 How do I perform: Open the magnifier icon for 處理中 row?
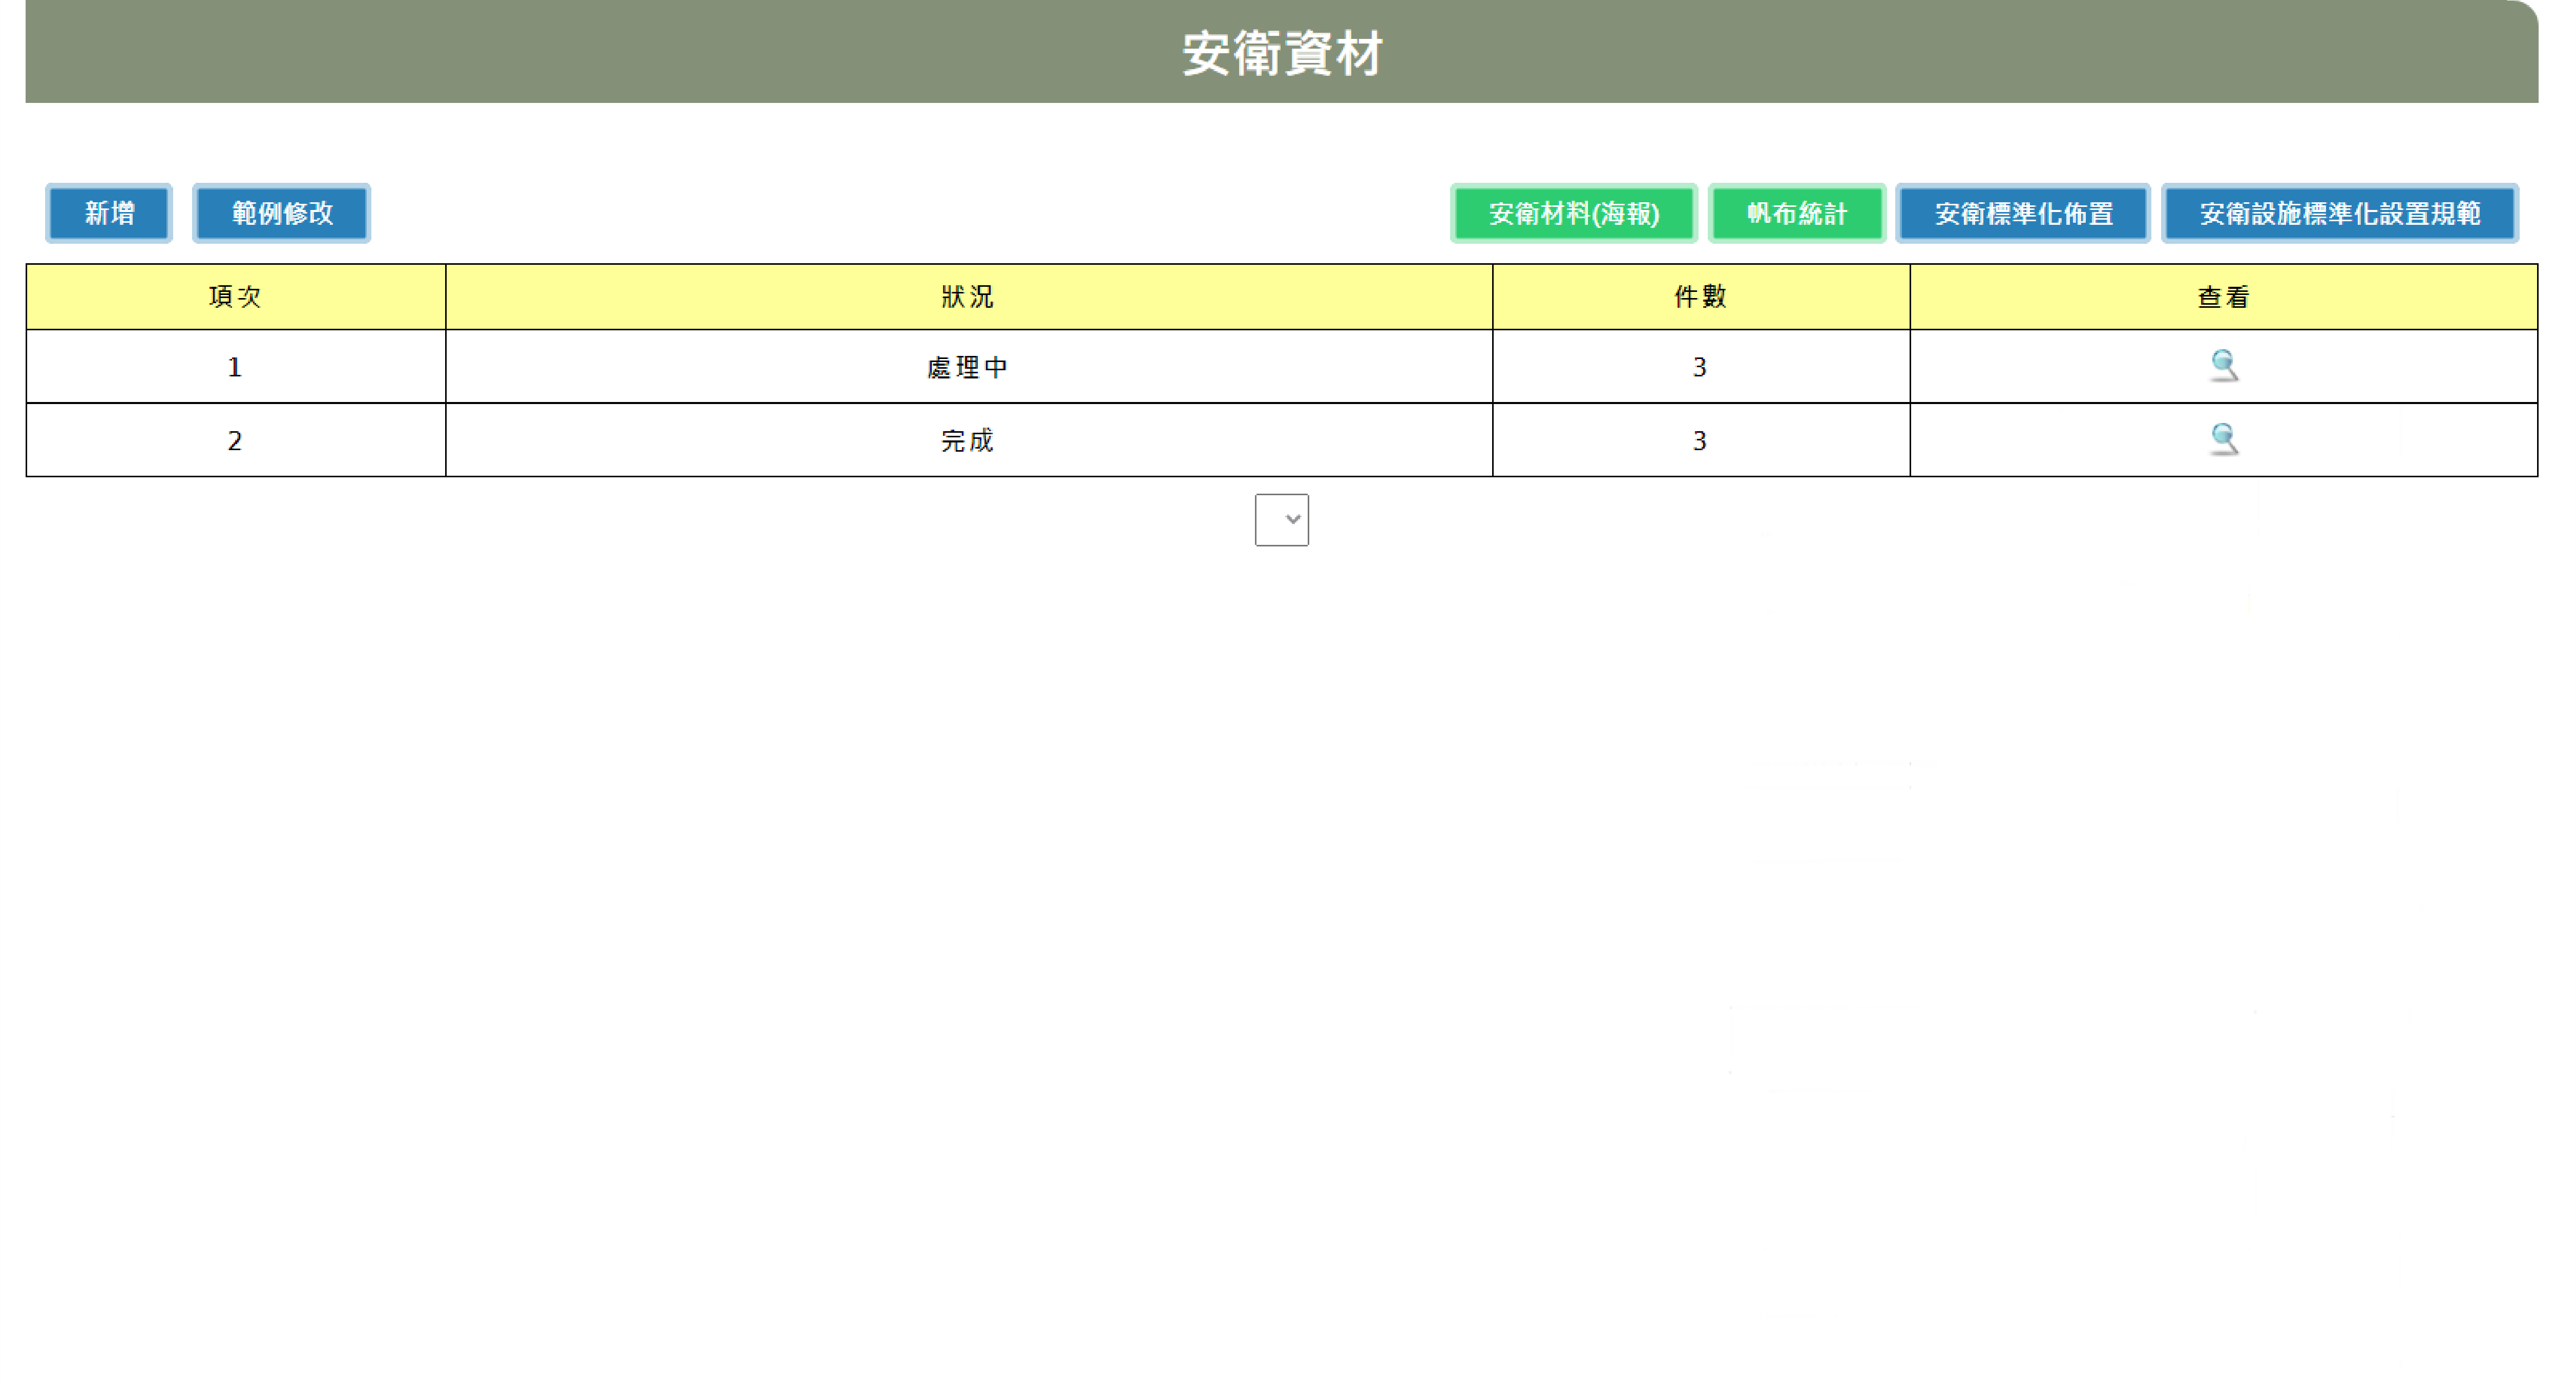pos(2223,366)
